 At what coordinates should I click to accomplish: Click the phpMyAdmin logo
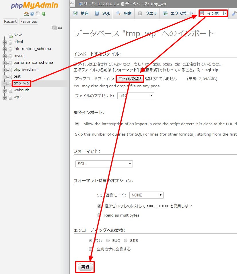click(34, 5)
